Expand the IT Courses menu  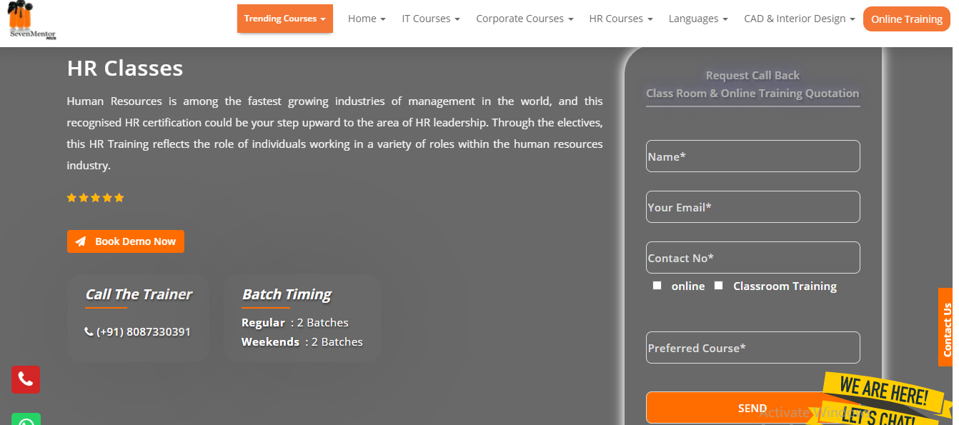430,19
